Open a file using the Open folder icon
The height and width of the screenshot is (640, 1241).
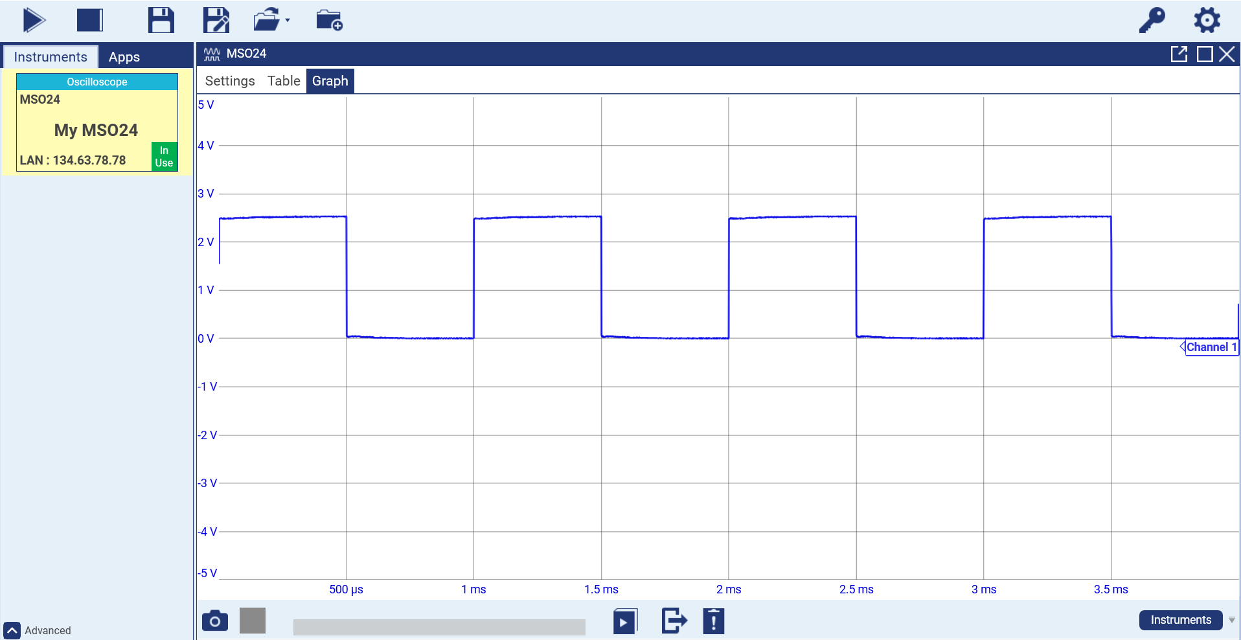[266, 20]
